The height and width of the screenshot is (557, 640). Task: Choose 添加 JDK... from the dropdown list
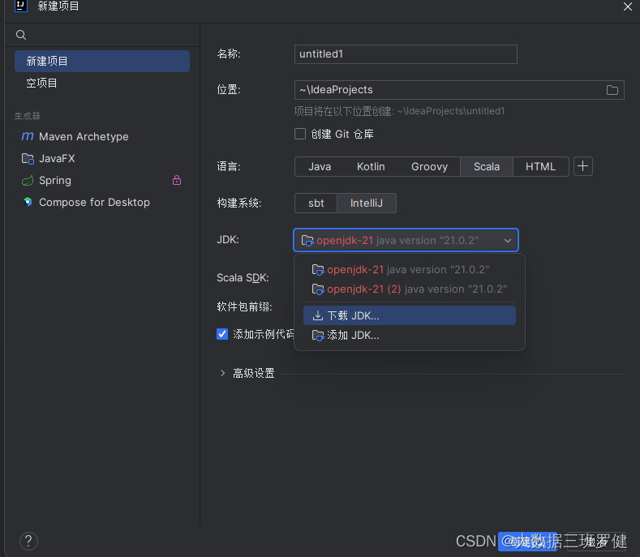[x=410, y=336]
